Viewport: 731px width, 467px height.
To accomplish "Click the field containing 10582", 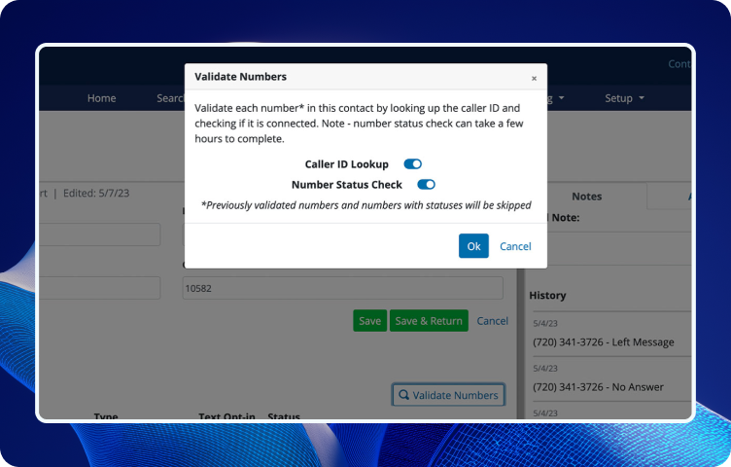I will pyautogui.click(x=342, y=288).
